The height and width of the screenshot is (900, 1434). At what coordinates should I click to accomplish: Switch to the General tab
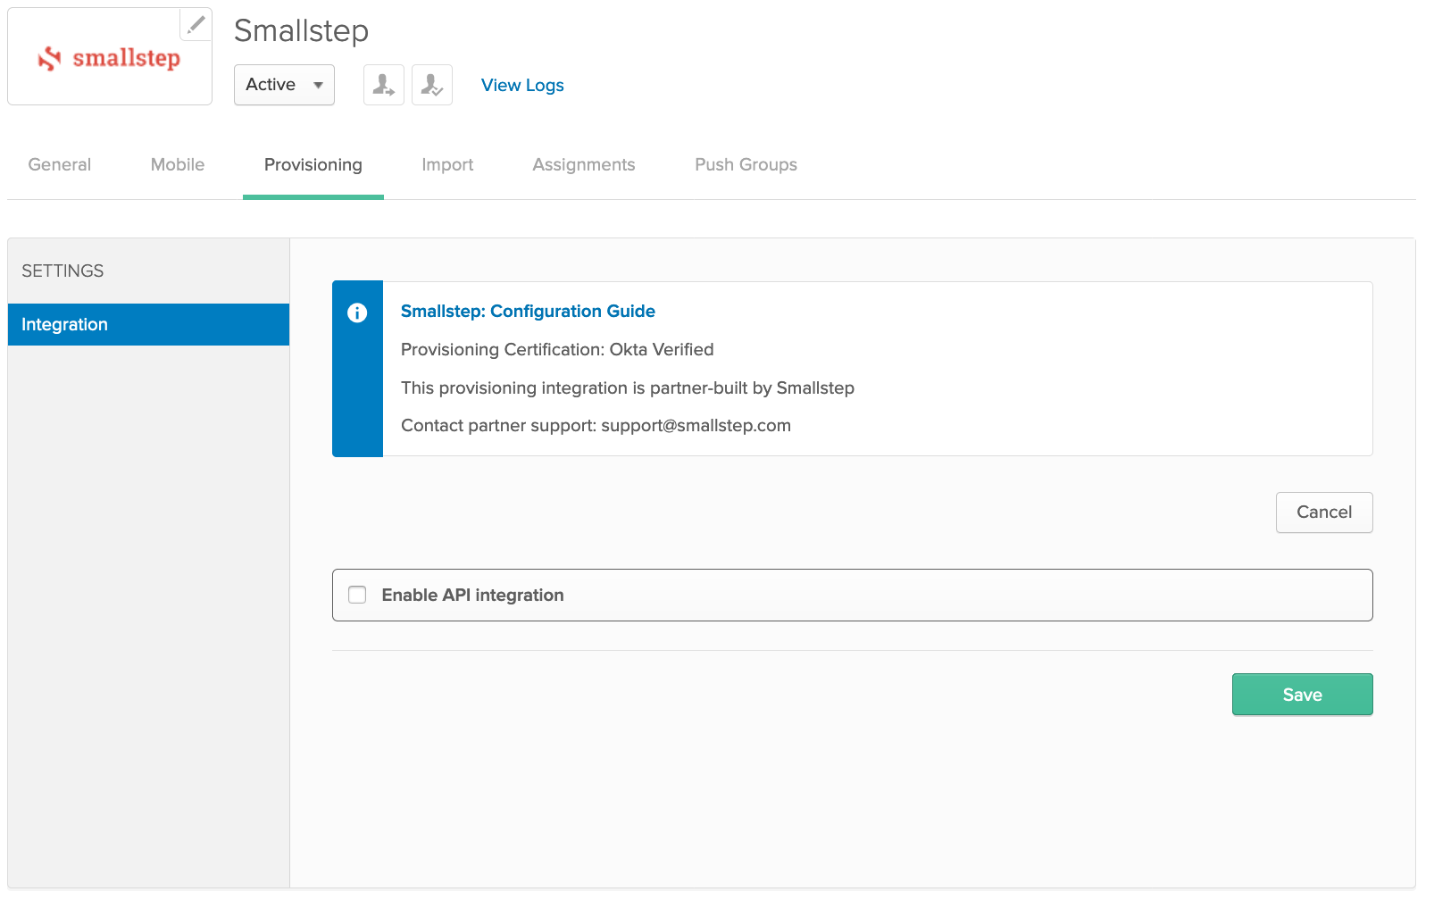[x=60, y=165]
